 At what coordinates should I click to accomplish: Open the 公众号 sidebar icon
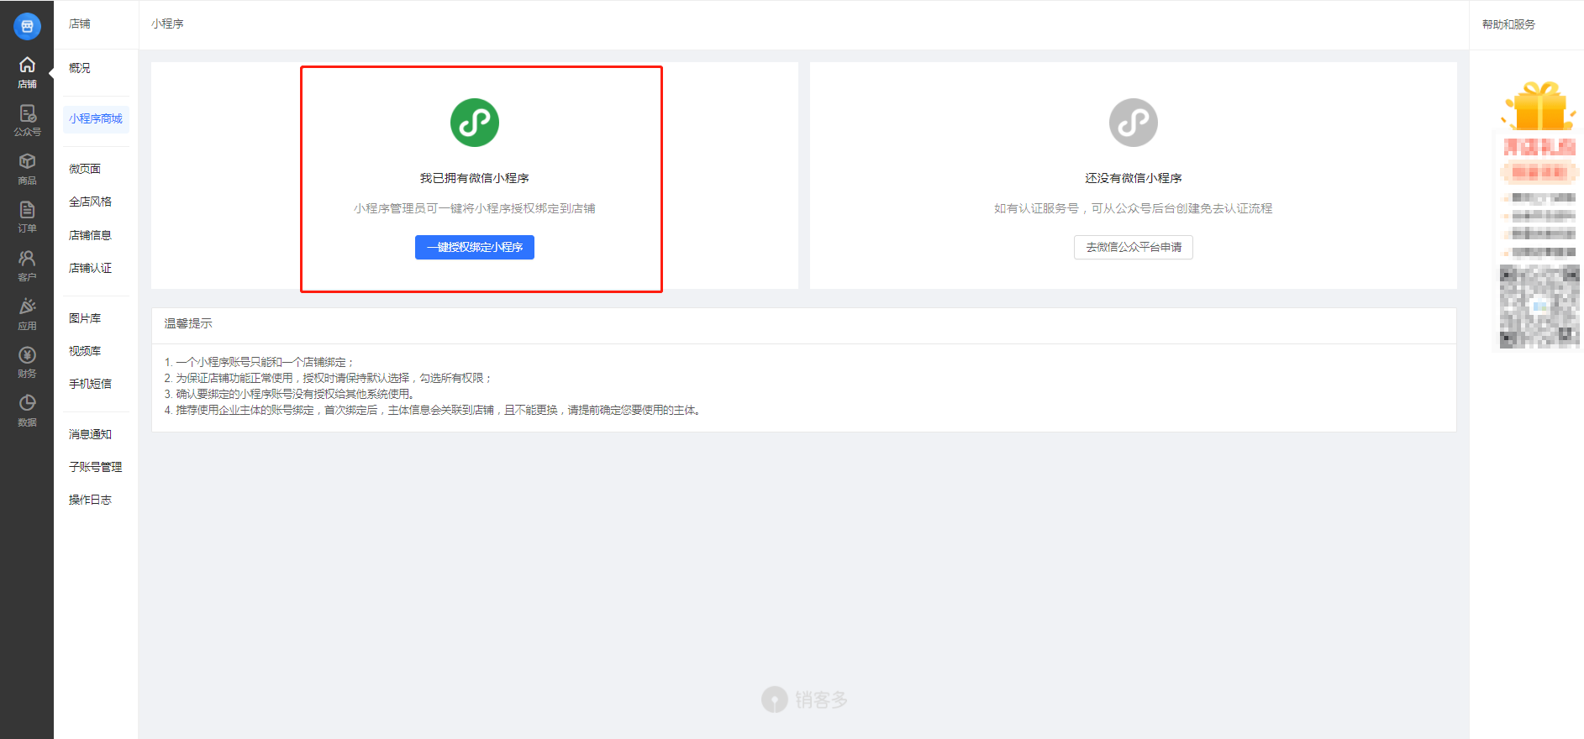[27, 114]
